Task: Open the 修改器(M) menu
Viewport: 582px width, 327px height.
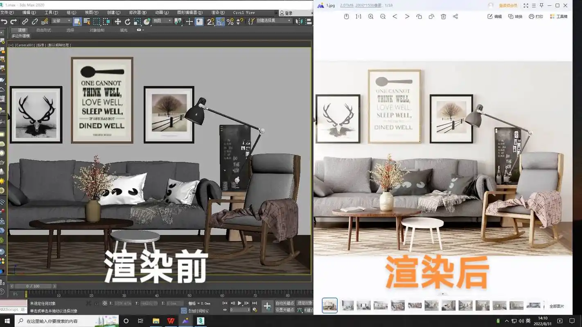Action: point(138,13)
